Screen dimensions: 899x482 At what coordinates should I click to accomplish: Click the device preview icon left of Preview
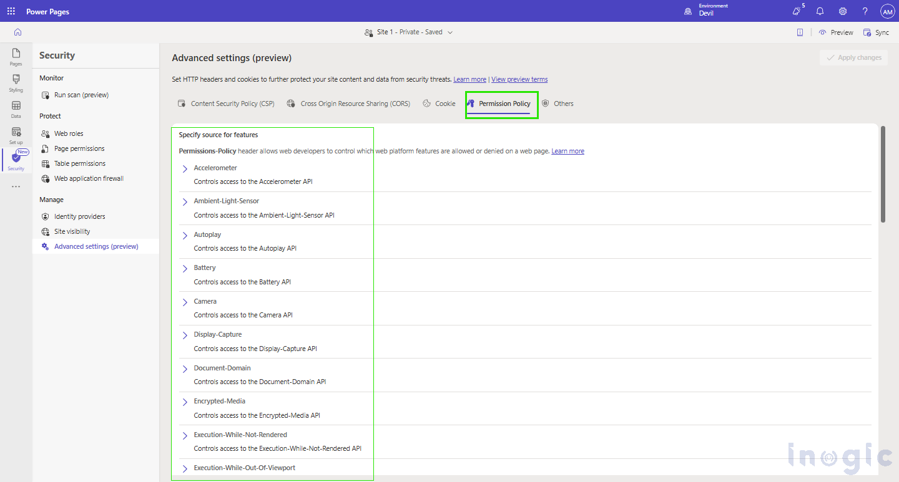coord(800,32)
